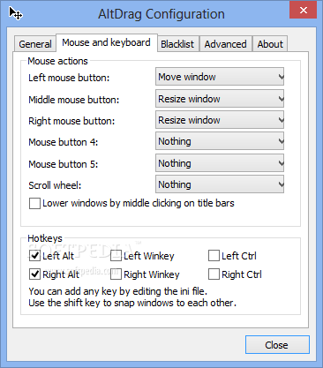Click the 'Mouse button 5:' label
The height and width of the screenshot is (368, 323).
pyautogui.click(x=64, y=164)
